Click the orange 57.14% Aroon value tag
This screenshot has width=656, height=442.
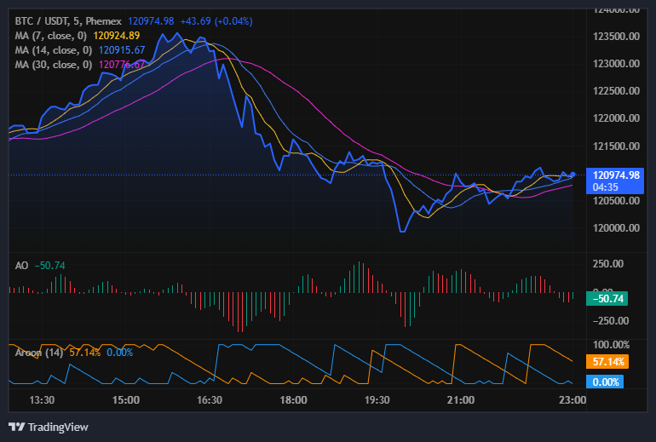pyautogui.click(x=611, y=362)
